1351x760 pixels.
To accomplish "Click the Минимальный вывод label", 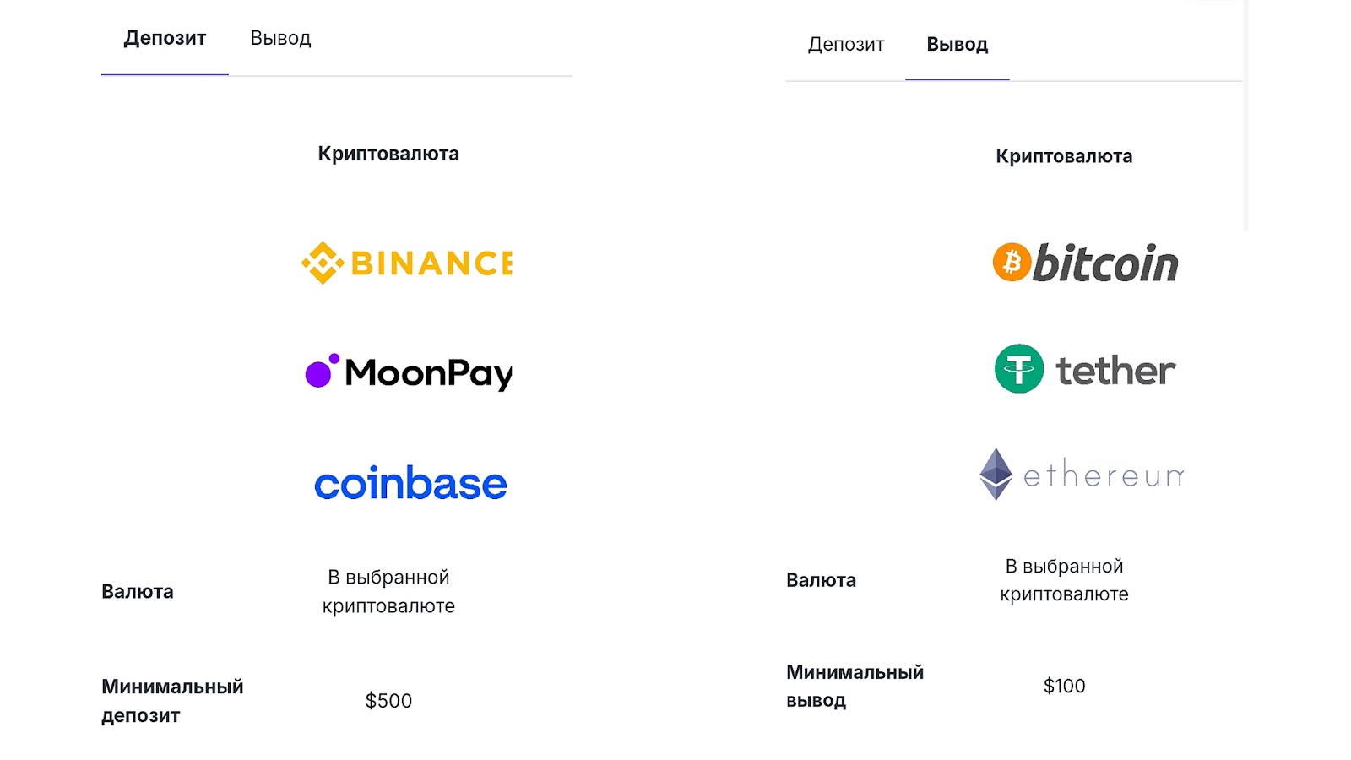I will tap(855, 686).
